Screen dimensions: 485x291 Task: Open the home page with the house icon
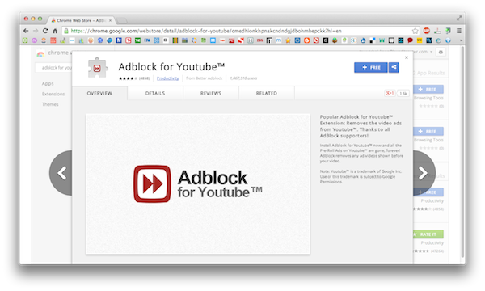tap(55, 31)
